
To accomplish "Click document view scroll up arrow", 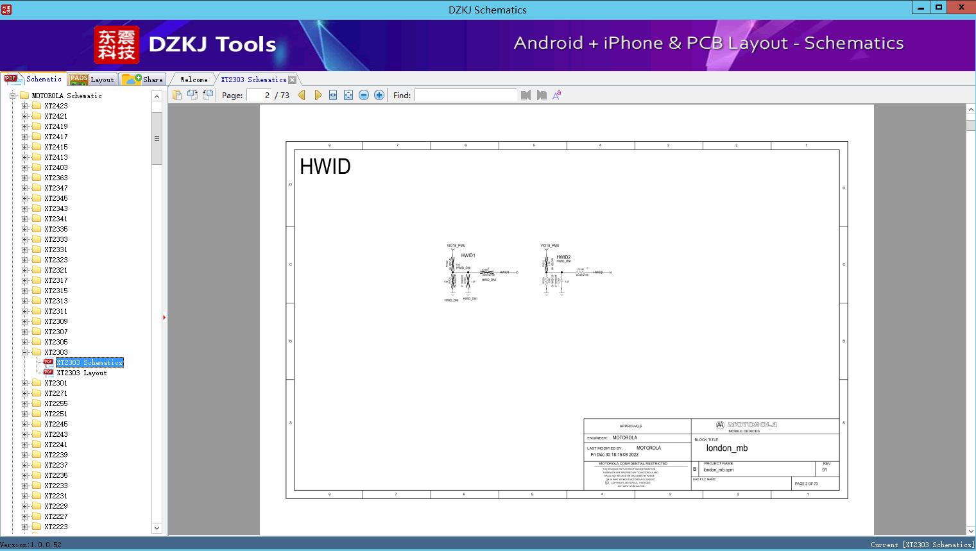I will [x=971, y=110].
